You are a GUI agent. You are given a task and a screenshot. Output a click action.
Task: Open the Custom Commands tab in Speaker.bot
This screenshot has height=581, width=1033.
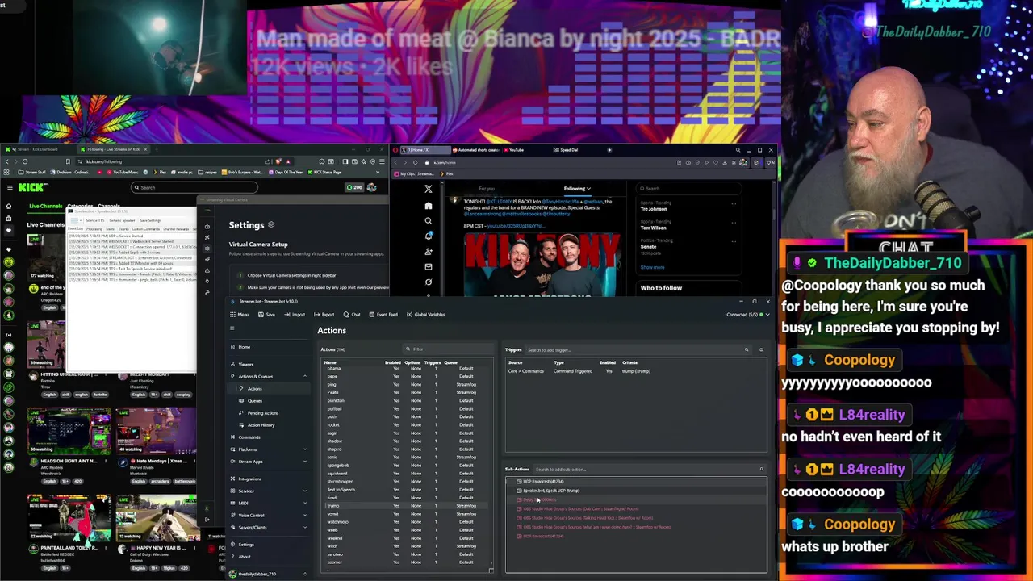click(x=146, y=229)
